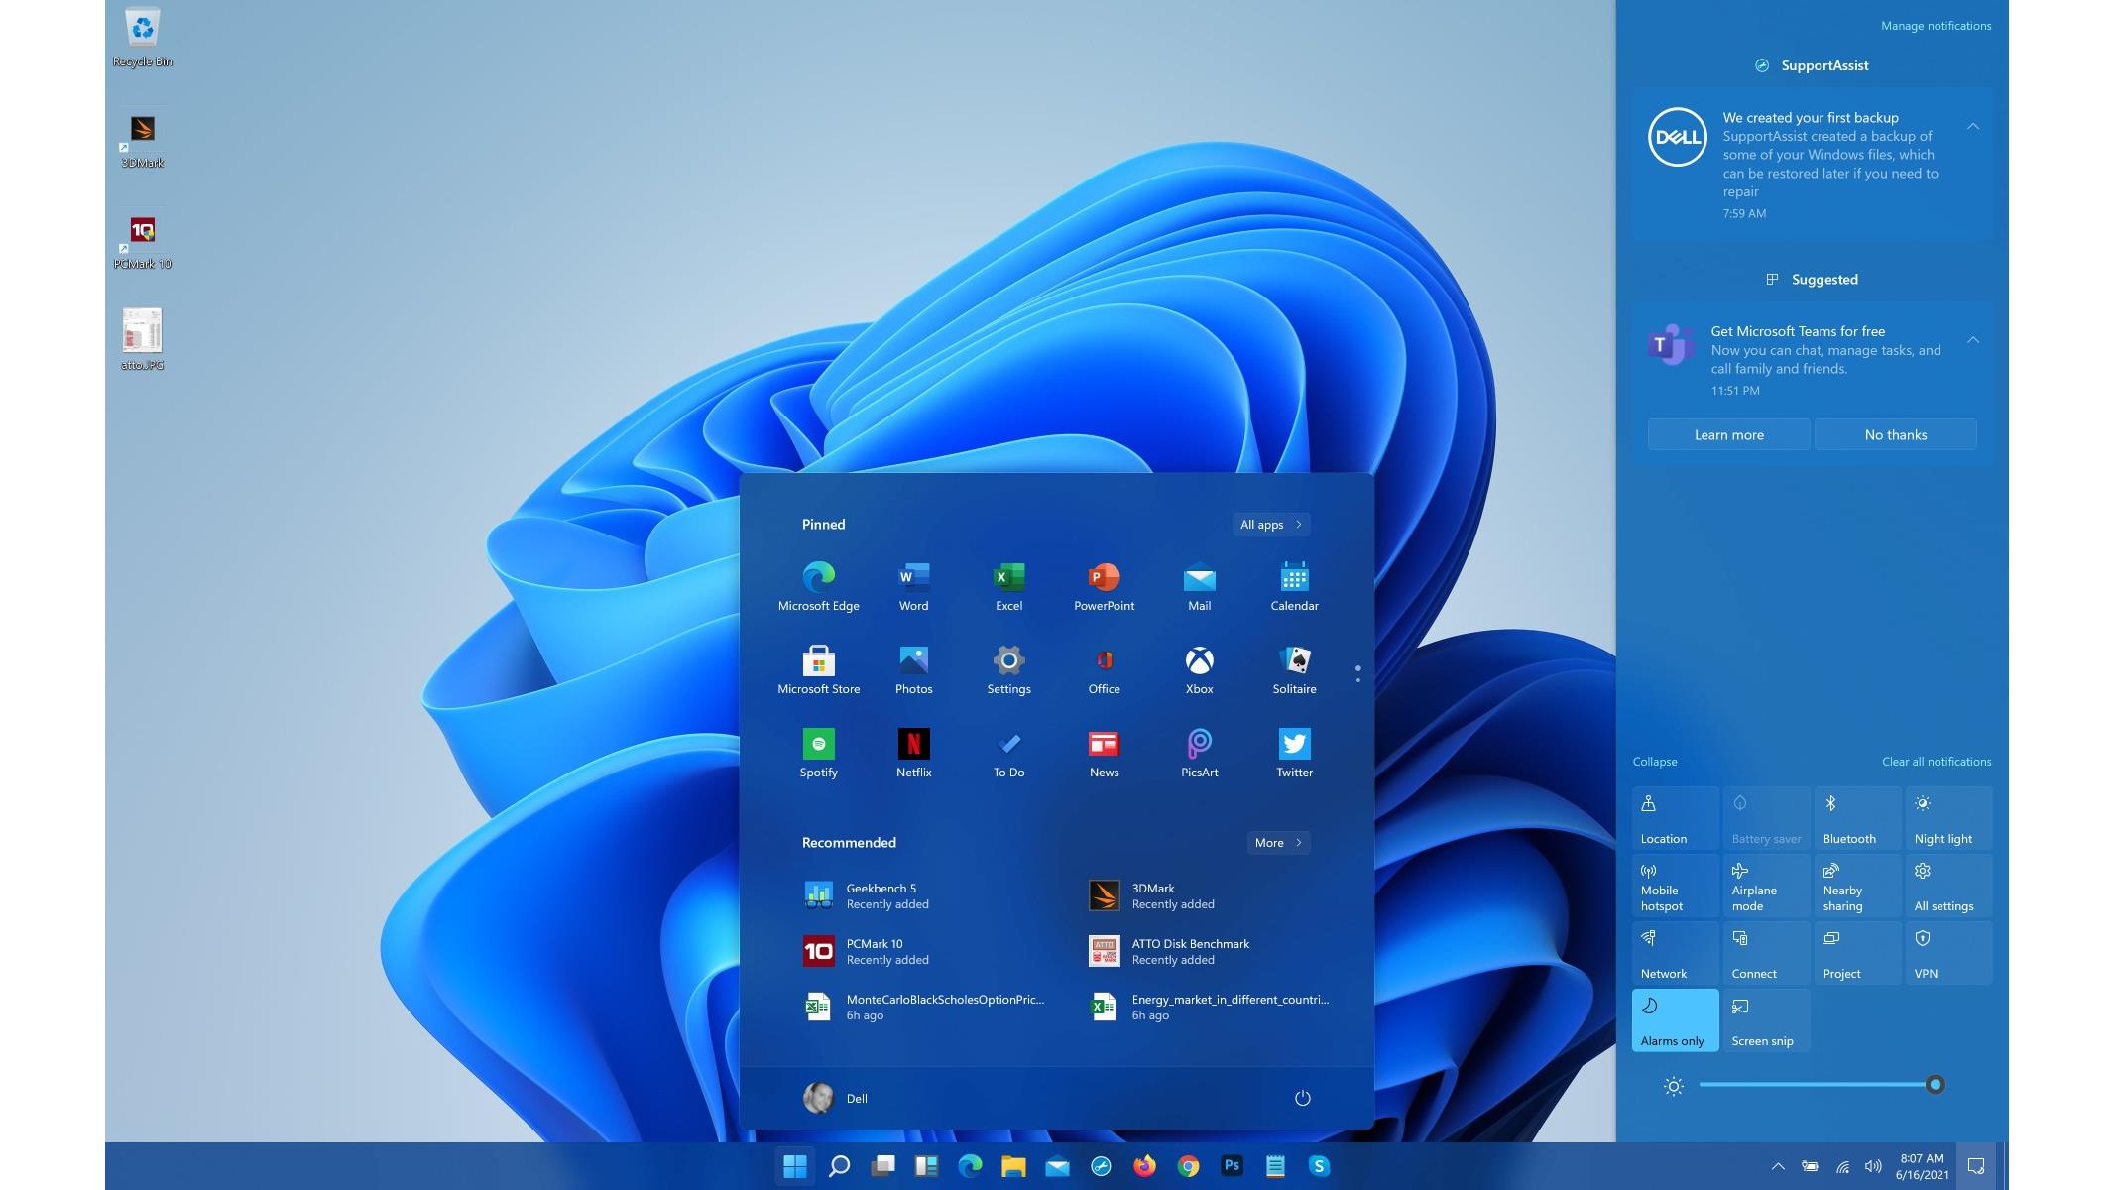Open Netflix pinned app
This screenshot has width=2115, height=1190.
pos(913,754)
